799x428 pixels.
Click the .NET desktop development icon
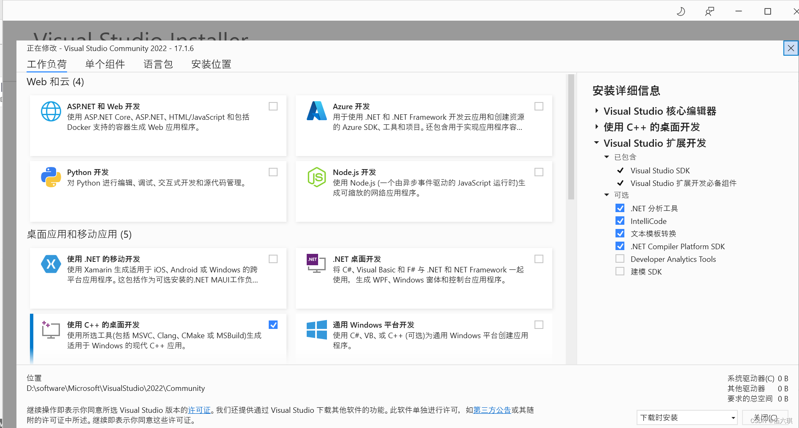point(316,264)
